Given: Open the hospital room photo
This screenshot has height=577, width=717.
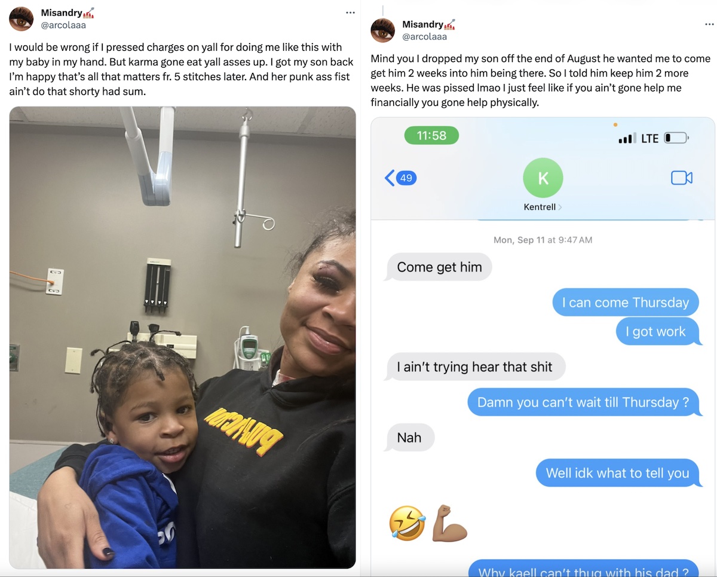Looking at the screenshot, I should (182, 337).
